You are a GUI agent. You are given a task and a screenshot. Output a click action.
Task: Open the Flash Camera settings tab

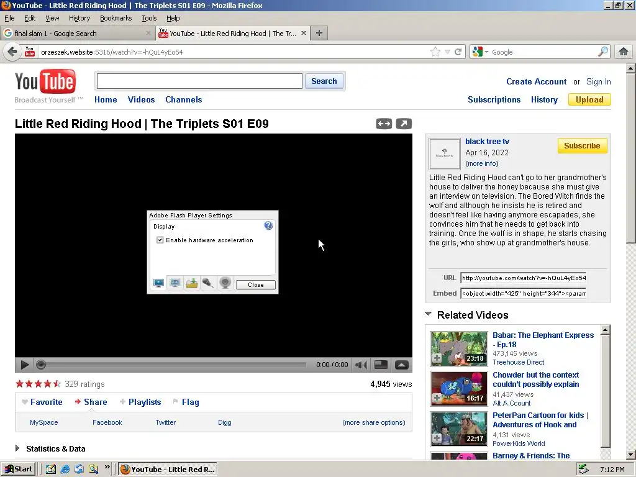[x=225, y=283]
